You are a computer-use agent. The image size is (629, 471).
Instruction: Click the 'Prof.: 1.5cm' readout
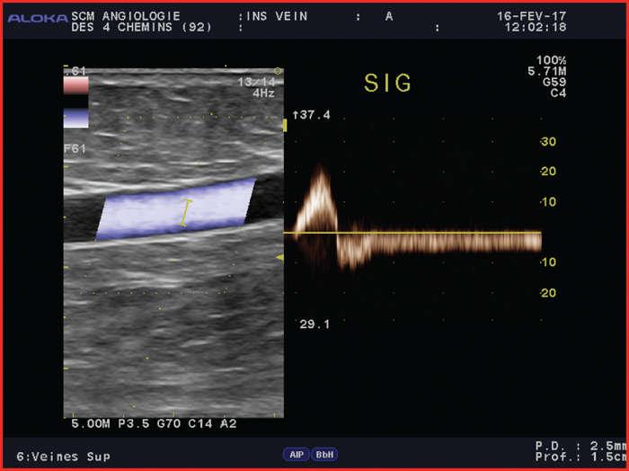(580, 457)
